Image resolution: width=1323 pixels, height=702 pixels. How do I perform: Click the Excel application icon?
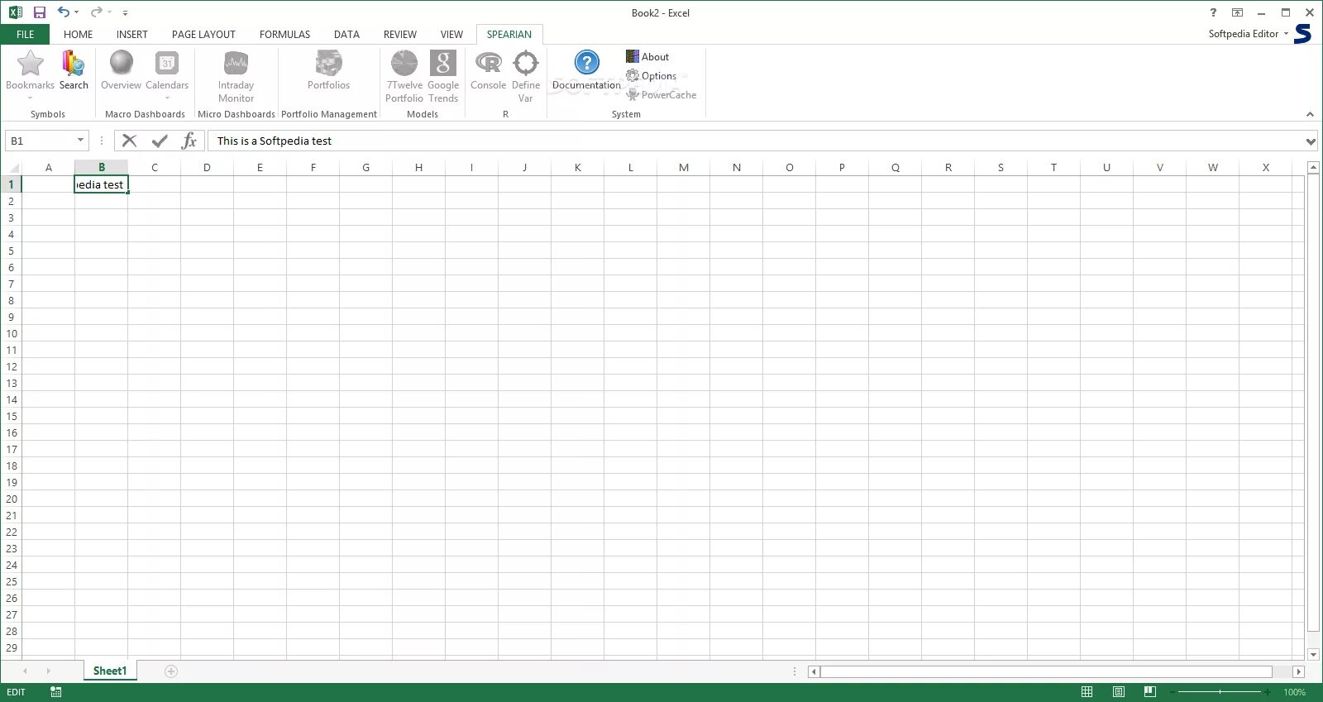pyautogui.click(x=15, y=12)
